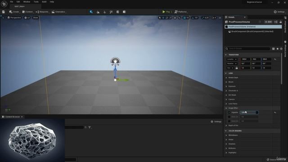Click the Add component button

point(268,22)
